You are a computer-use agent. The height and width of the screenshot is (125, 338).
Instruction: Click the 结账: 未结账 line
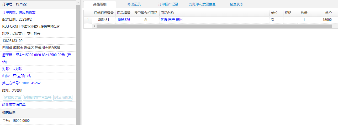[x=12, y=90]
